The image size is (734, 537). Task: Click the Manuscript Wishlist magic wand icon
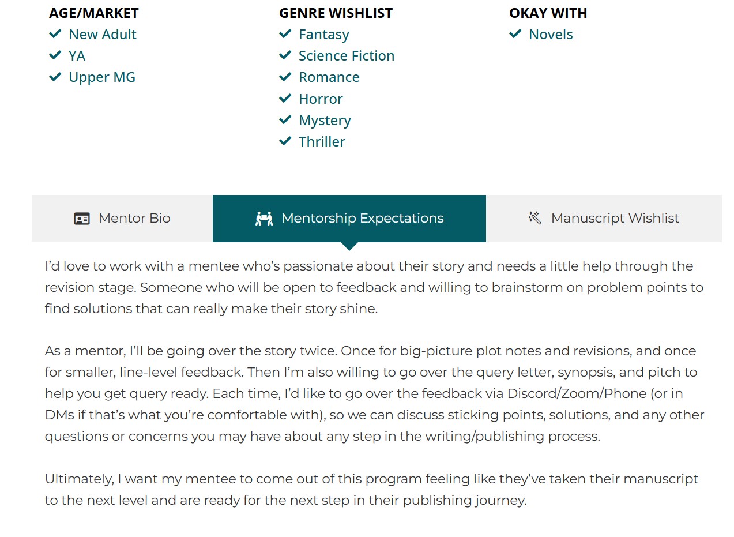534,218
